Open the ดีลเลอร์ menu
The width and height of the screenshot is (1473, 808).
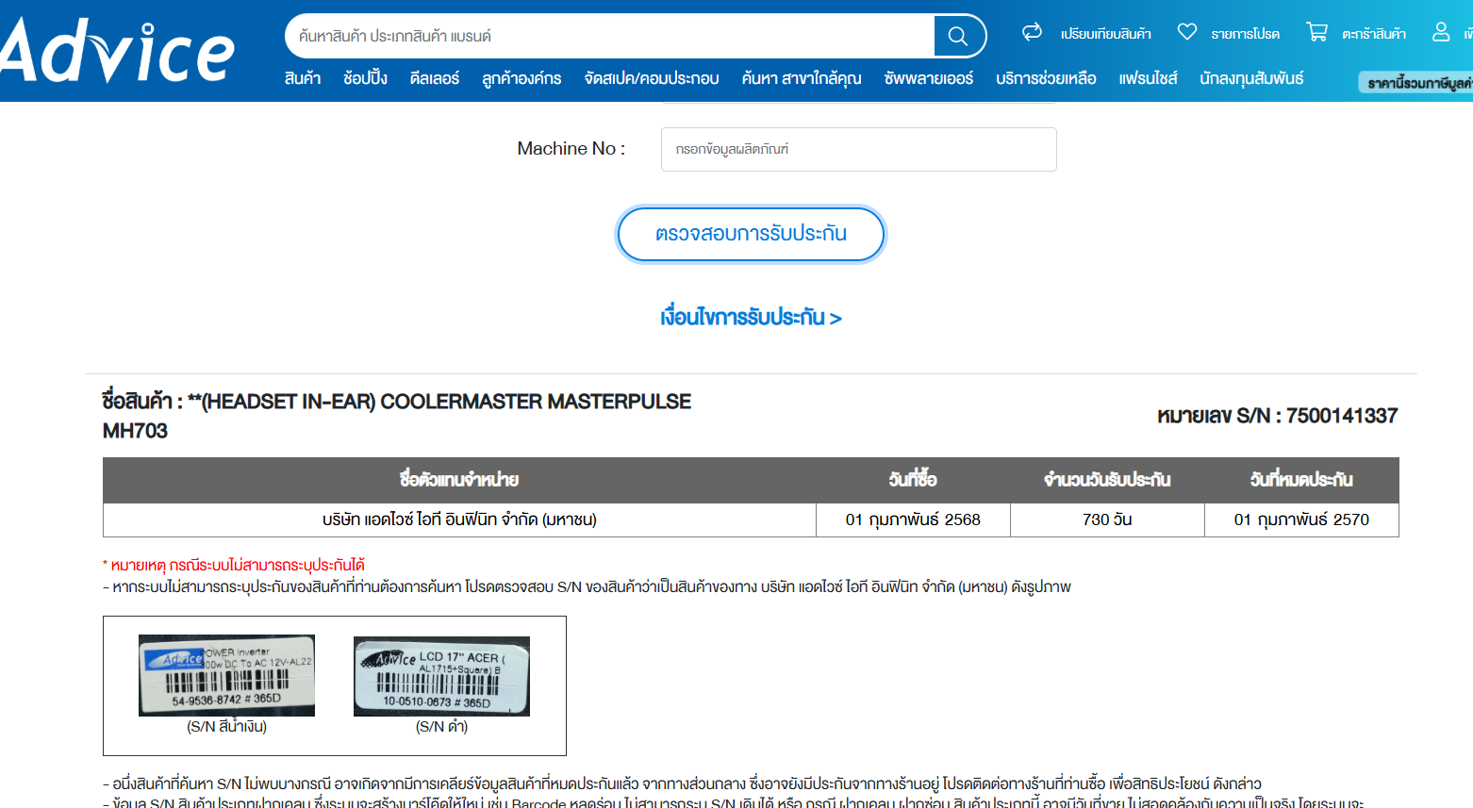[435, 78]
